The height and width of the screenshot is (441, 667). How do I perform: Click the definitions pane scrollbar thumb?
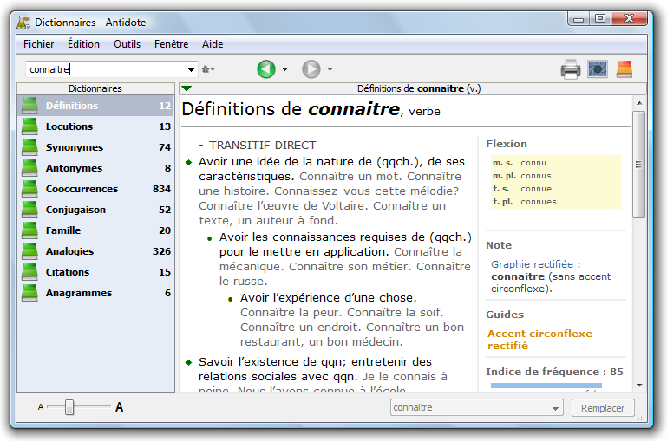click(638, 165)
